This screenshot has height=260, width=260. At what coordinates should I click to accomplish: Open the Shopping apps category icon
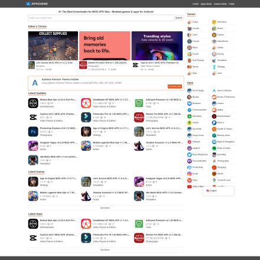[x=214, y=167]
